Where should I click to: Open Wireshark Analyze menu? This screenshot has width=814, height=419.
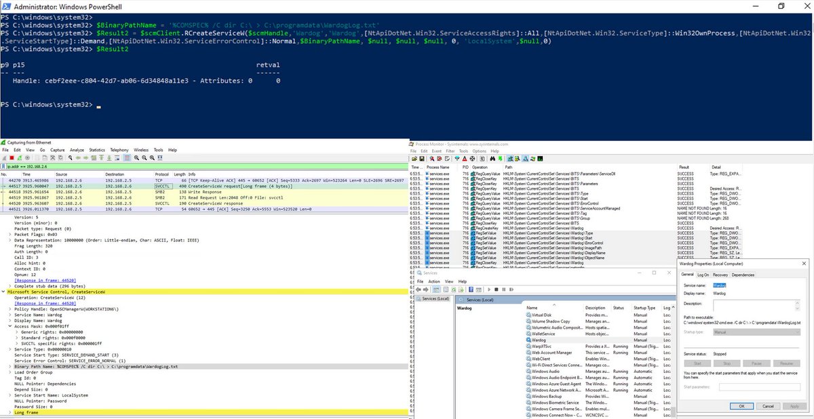pos(77,150)
